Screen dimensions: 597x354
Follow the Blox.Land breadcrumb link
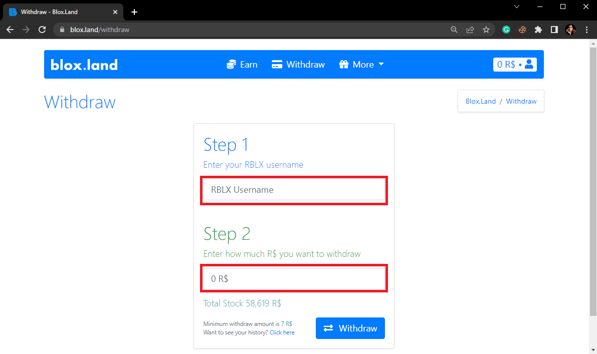(x=481, y=101)
